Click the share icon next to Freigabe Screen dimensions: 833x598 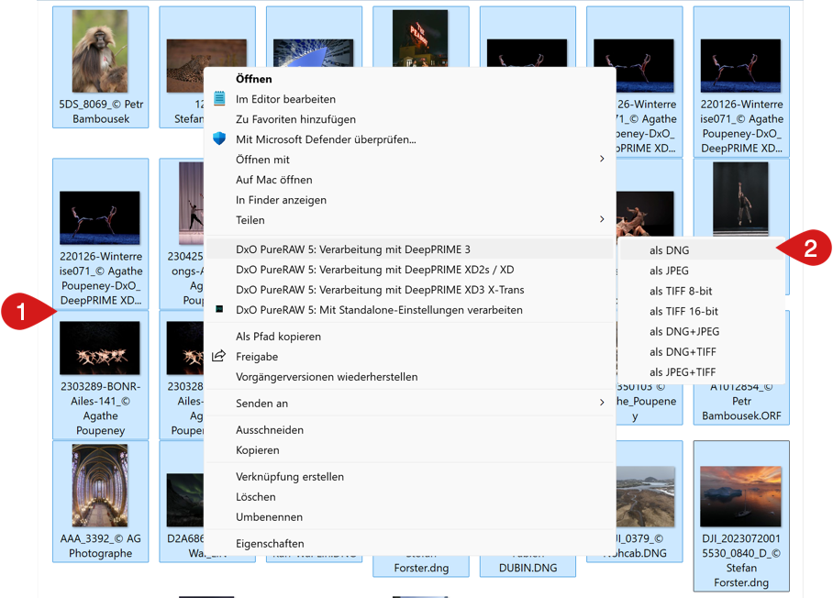point(219,356)
